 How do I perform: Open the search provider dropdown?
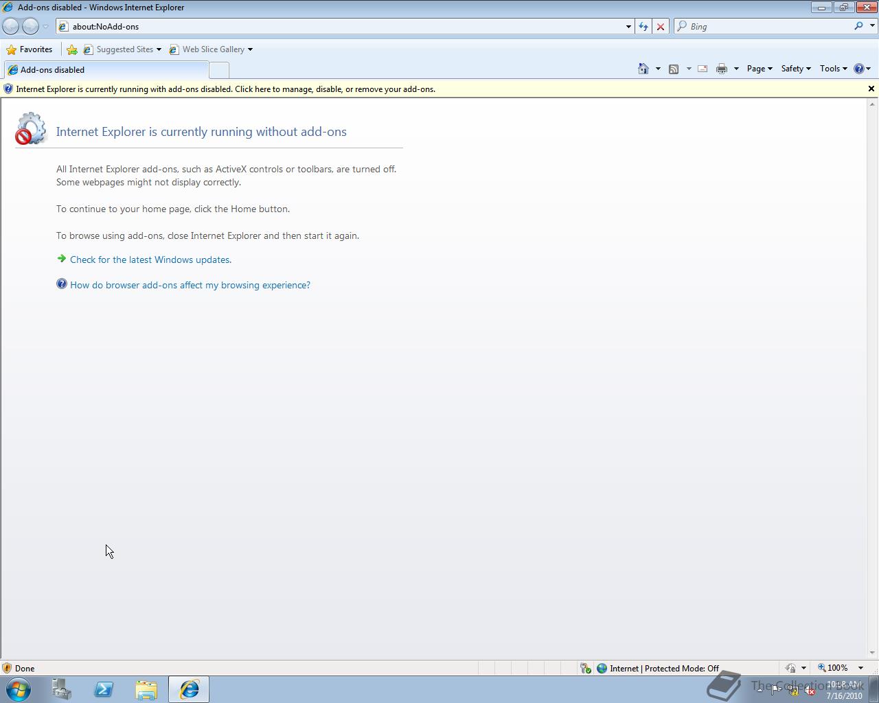tap(872, 26)
